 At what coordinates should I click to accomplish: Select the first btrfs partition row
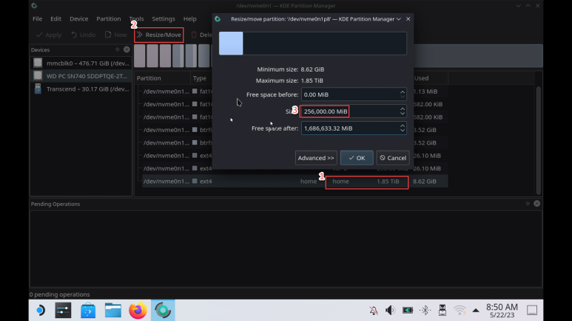click(175, 130)
